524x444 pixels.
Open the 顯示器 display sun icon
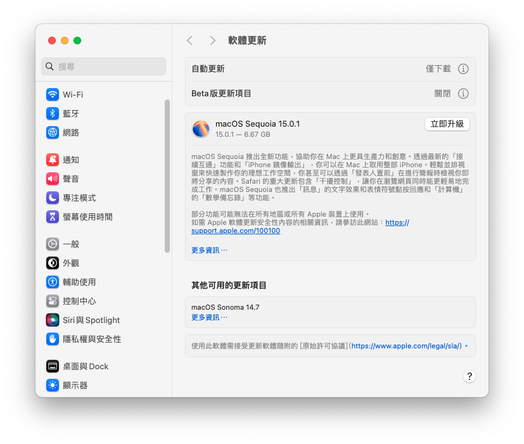53,385
